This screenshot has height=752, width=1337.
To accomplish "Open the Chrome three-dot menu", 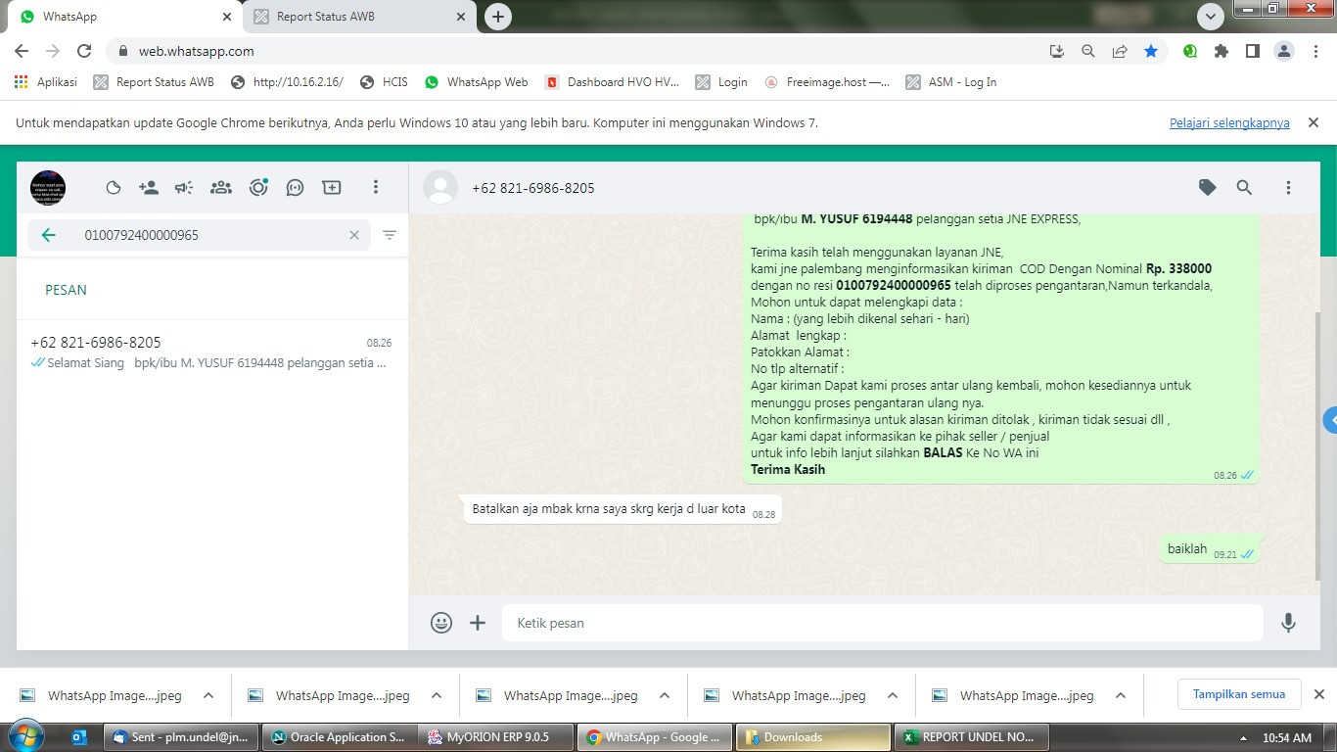I will pos(1314,51).
